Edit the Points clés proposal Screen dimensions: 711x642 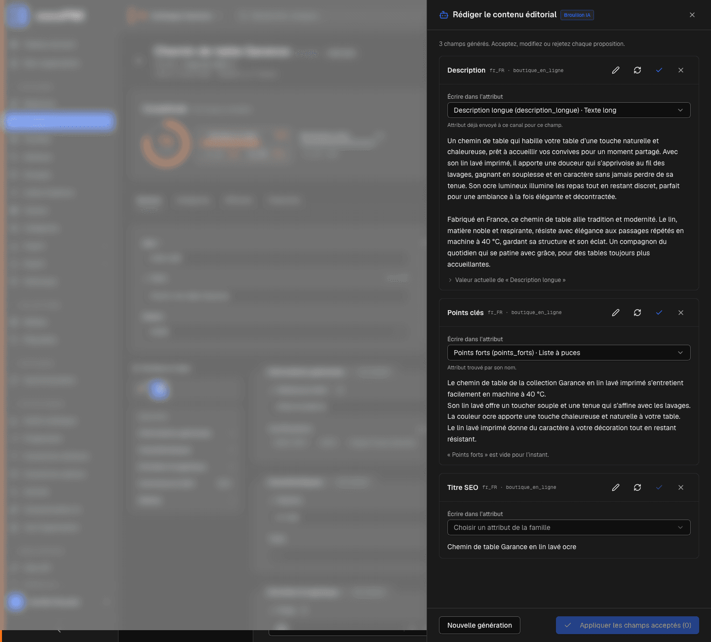click(616, 313)
